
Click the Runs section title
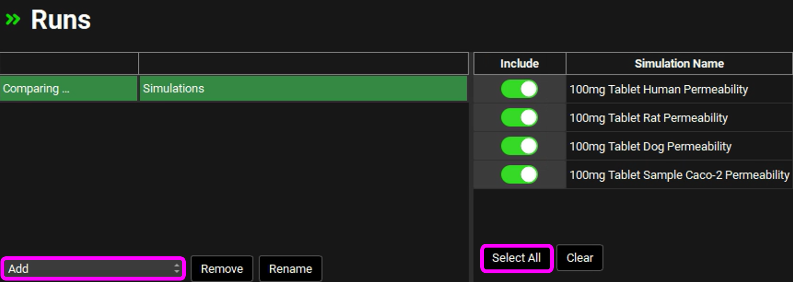pyautogui.click(x=61, y=20)
